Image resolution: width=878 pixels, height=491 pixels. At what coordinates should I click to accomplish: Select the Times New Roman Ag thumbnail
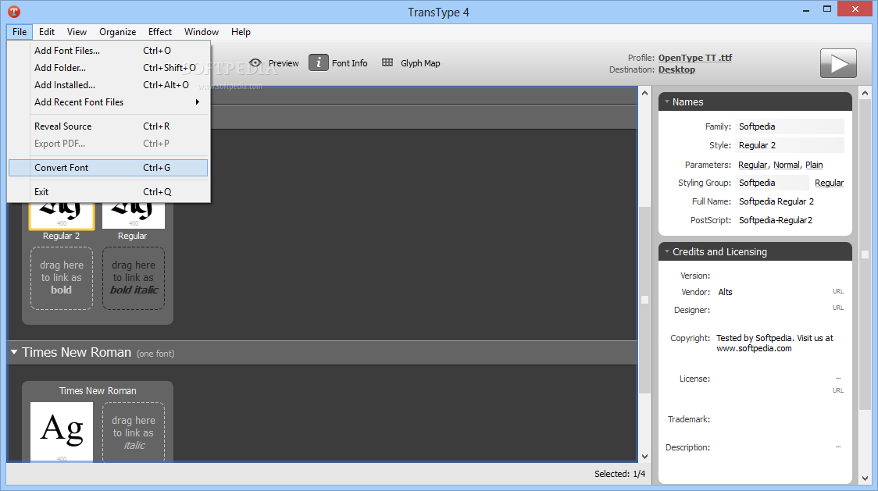click(x=62, y=432)
